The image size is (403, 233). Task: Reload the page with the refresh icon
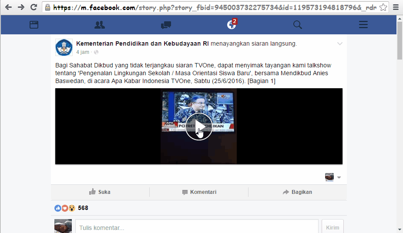coord(34,7)
